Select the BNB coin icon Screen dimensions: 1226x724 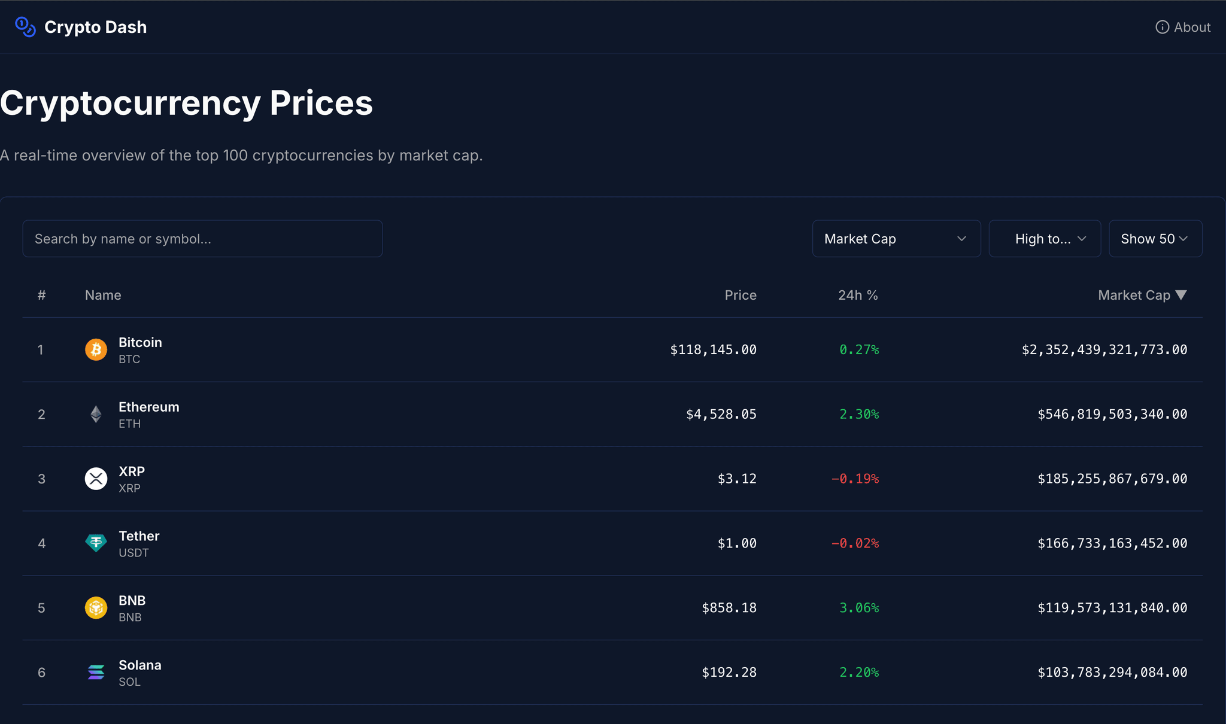96,607
